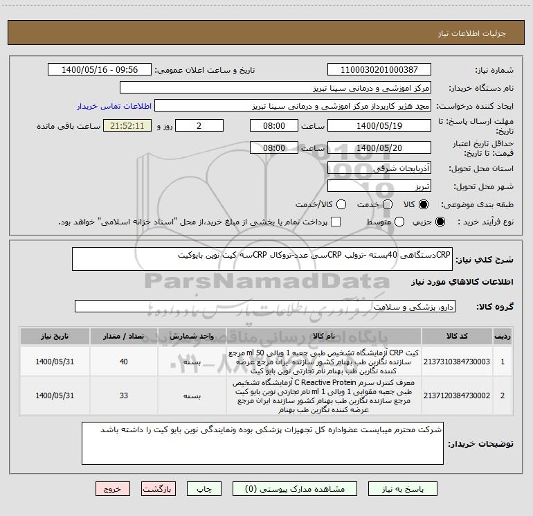Click the ردیف column header
Screen dimensions: 533x516
503,336
